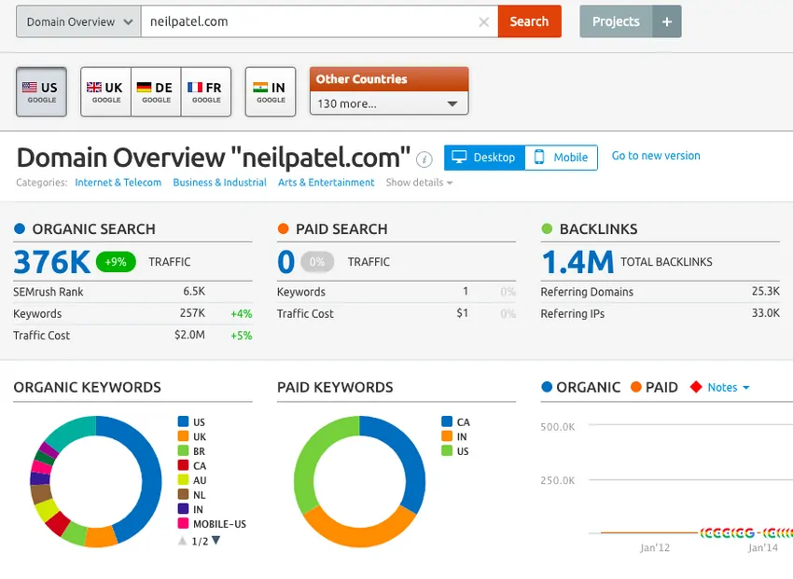Click organic Traffic Cost $2.0M

click(x=189, y=335)
